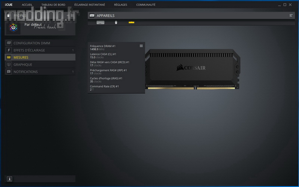Screen dimensions: 299x187
Task: Open the Accueil tab
Action: 27,5
